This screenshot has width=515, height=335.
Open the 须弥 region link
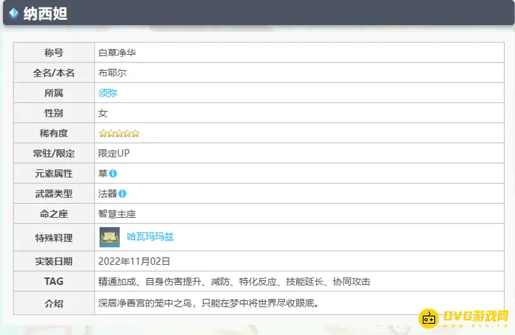pyautogui.click(x=108, y=93)
